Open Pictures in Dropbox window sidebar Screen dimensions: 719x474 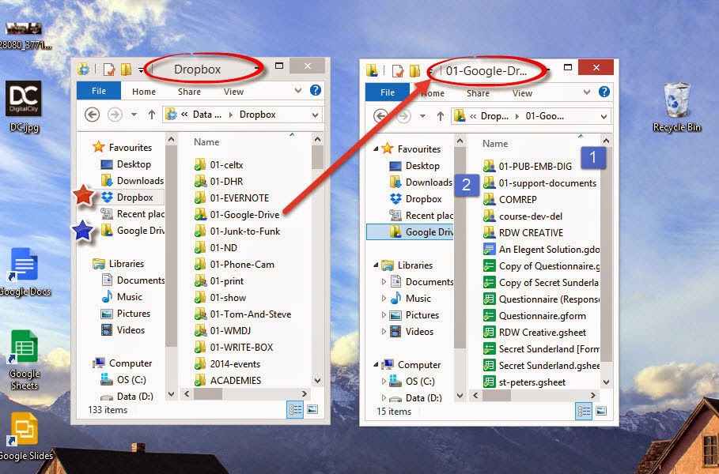125,314
